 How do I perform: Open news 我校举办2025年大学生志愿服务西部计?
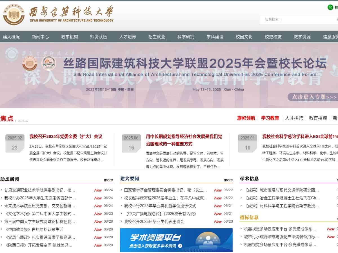pos(40,198)
